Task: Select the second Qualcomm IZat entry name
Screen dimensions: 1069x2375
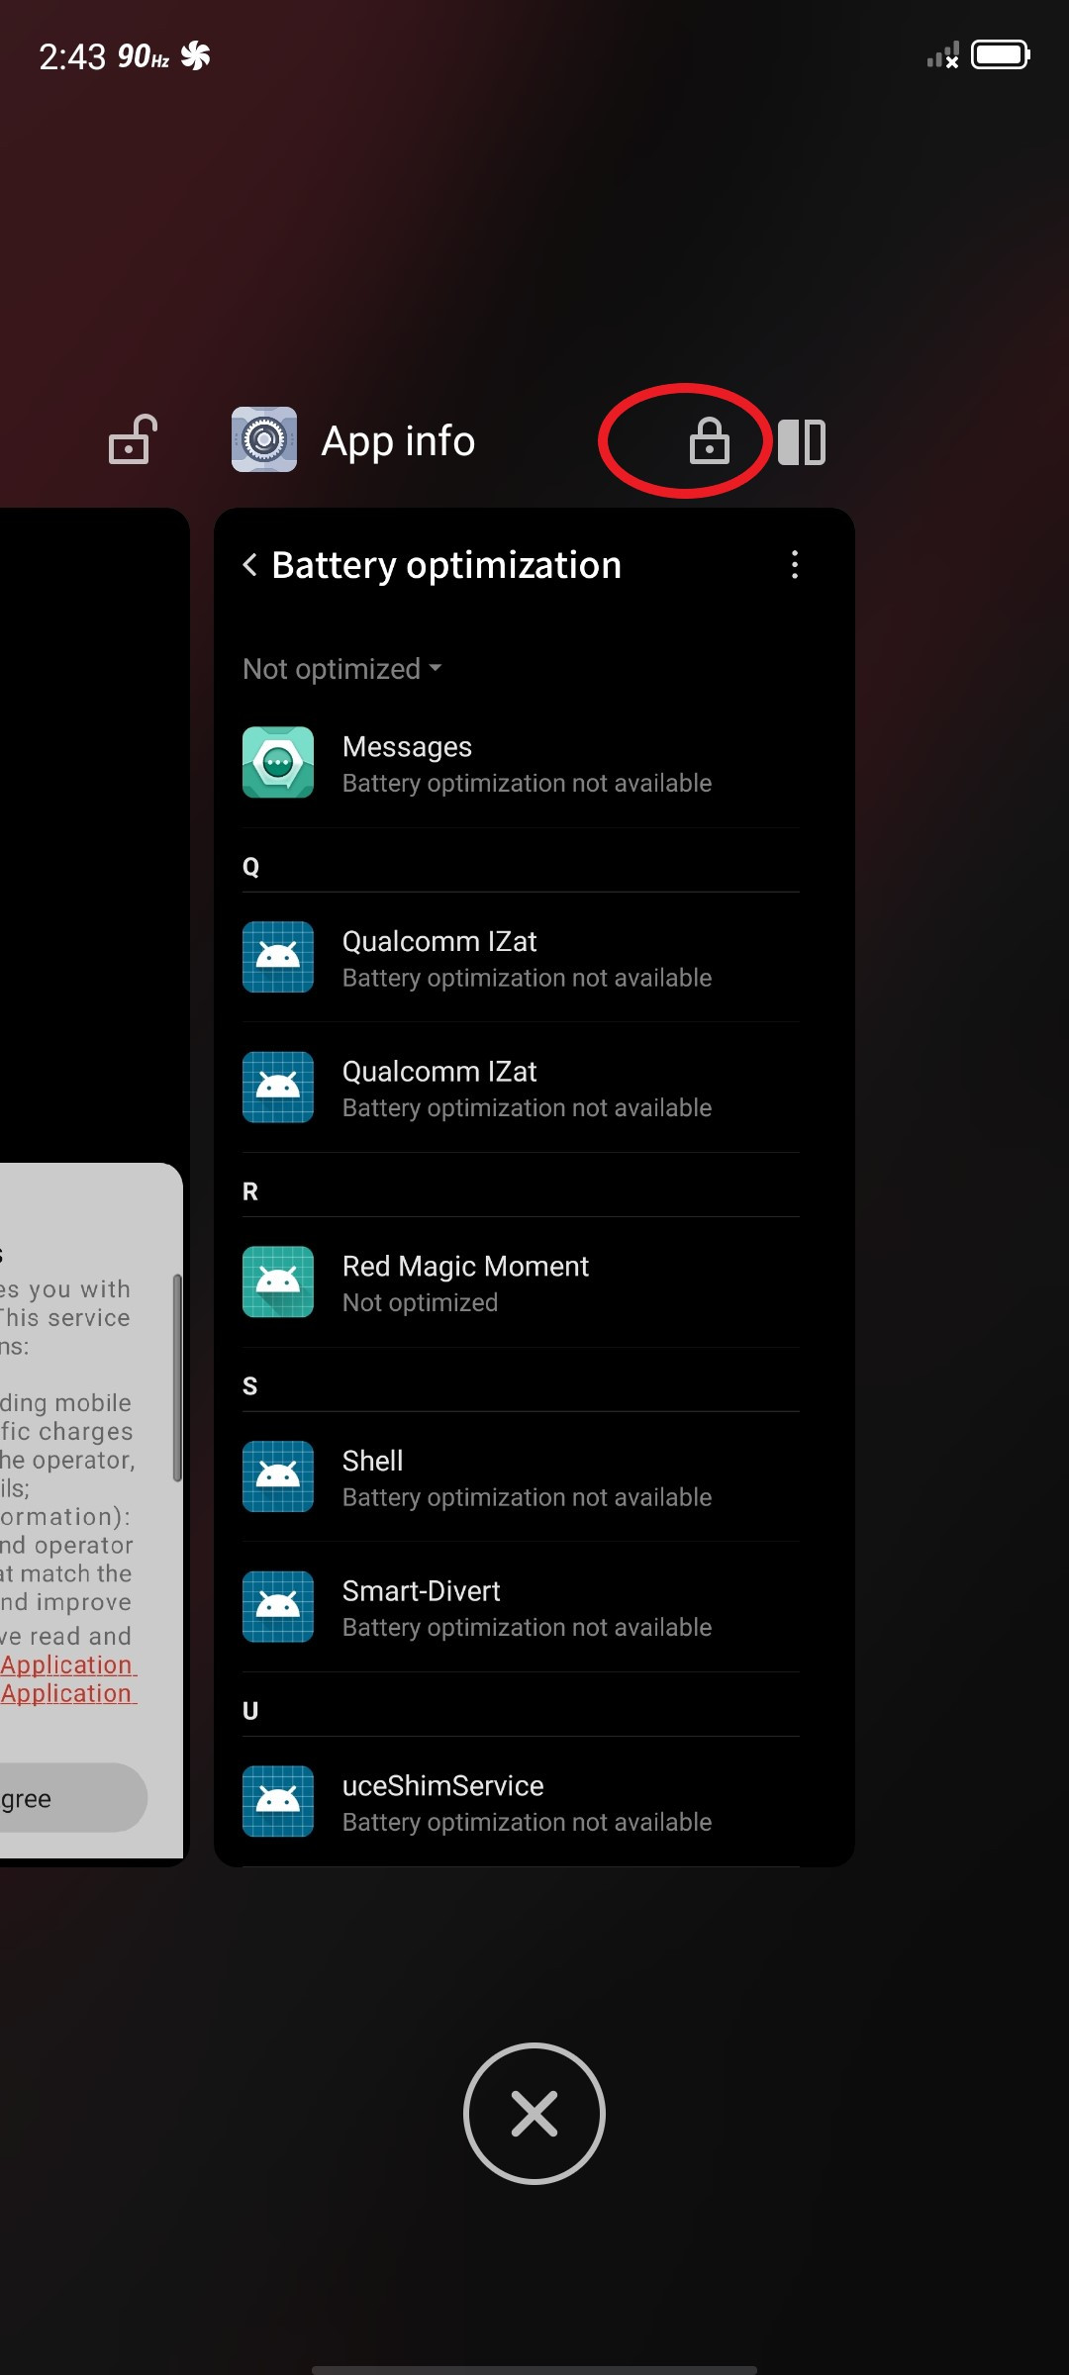Action: 439,1071
